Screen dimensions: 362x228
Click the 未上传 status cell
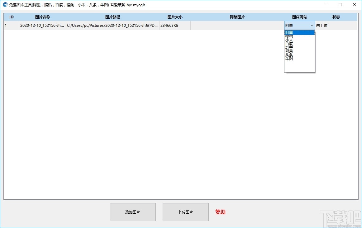click(322, 26)
